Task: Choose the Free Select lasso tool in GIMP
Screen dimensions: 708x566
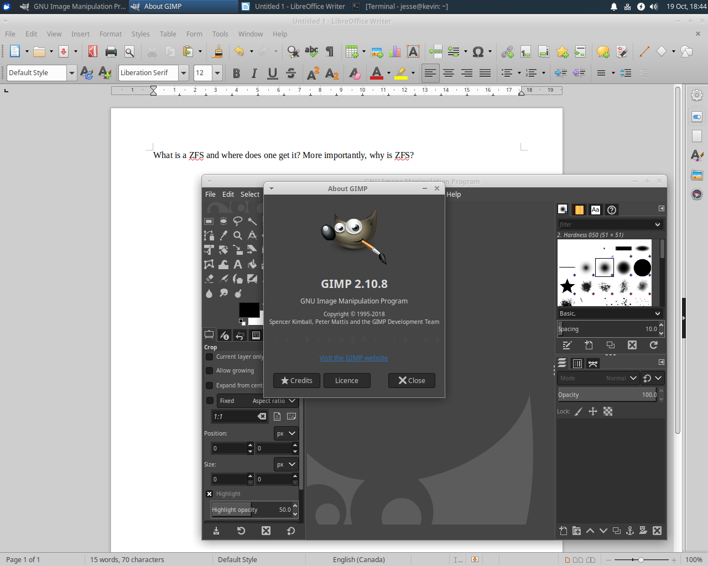Action: 238,221
